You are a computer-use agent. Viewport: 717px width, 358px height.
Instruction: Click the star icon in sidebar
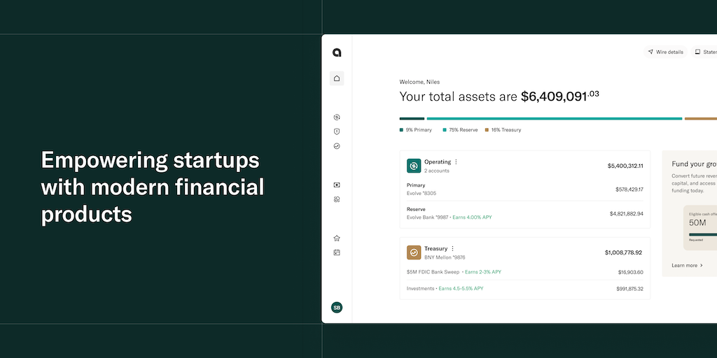[x=337, y=238]
